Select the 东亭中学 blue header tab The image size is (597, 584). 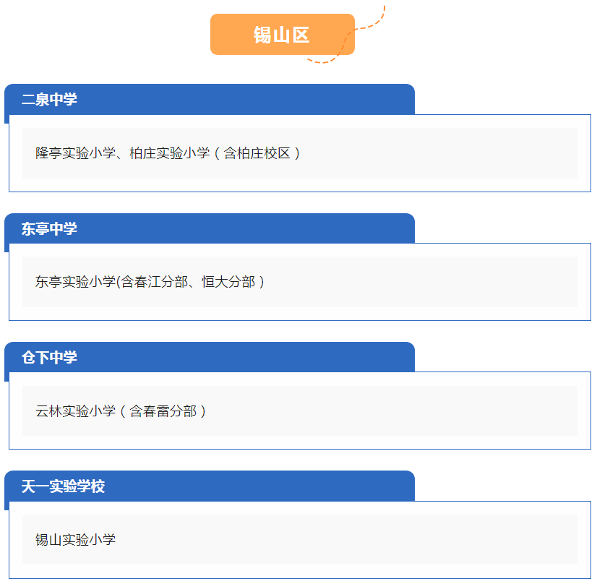[x=210, y=228]
